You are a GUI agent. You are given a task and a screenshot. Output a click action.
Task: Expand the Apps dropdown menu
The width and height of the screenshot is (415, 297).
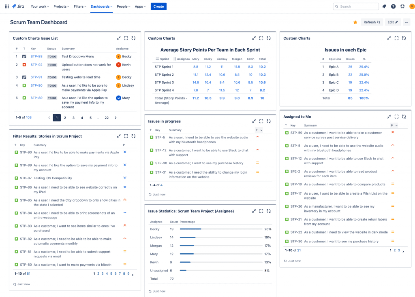tap(140, 6)
